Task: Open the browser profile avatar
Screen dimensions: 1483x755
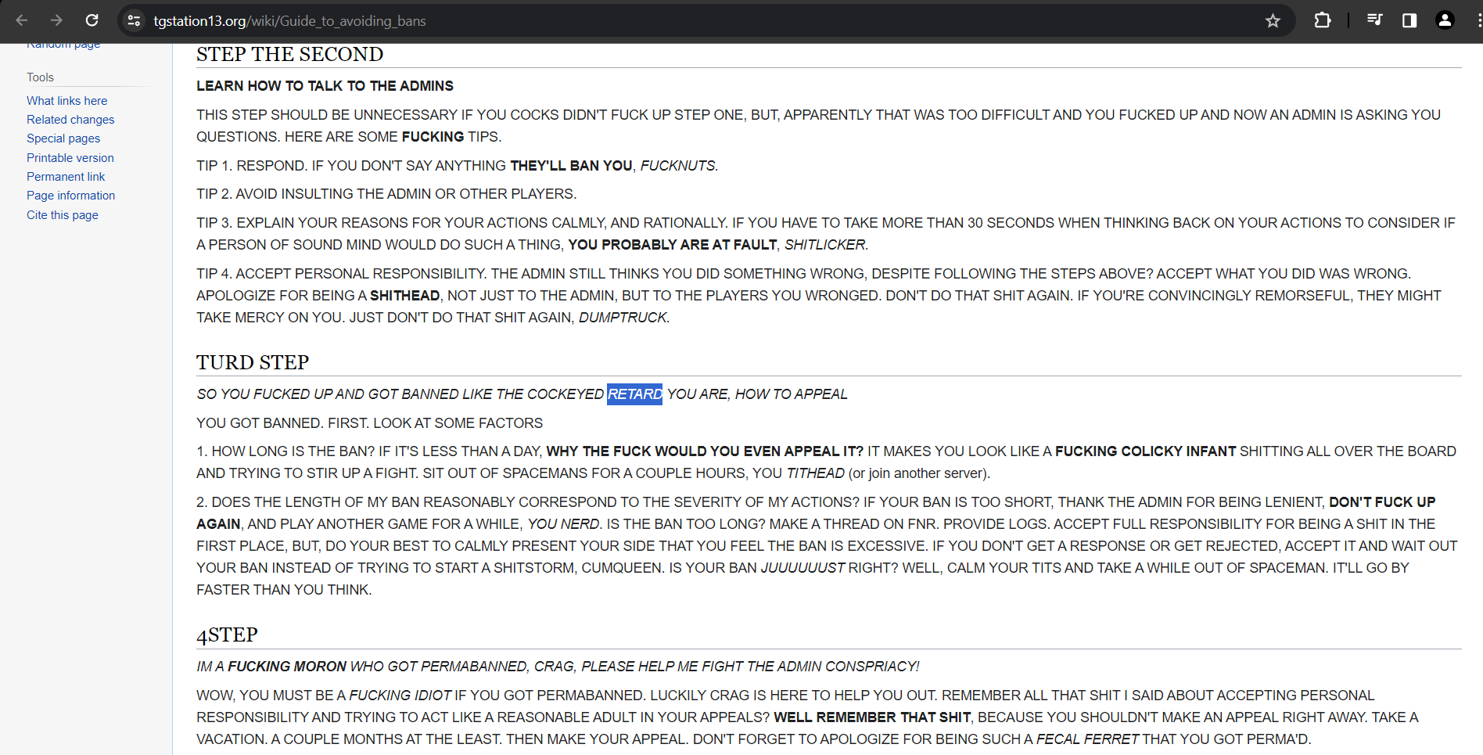Action: [1445, 21]
